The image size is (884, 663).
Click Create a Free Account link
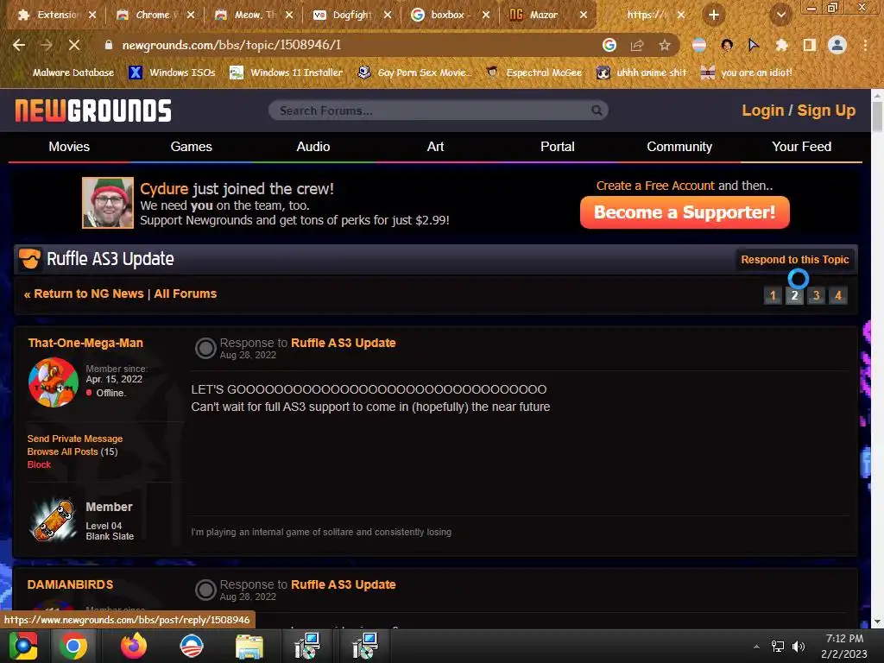(x=655, y=186)
